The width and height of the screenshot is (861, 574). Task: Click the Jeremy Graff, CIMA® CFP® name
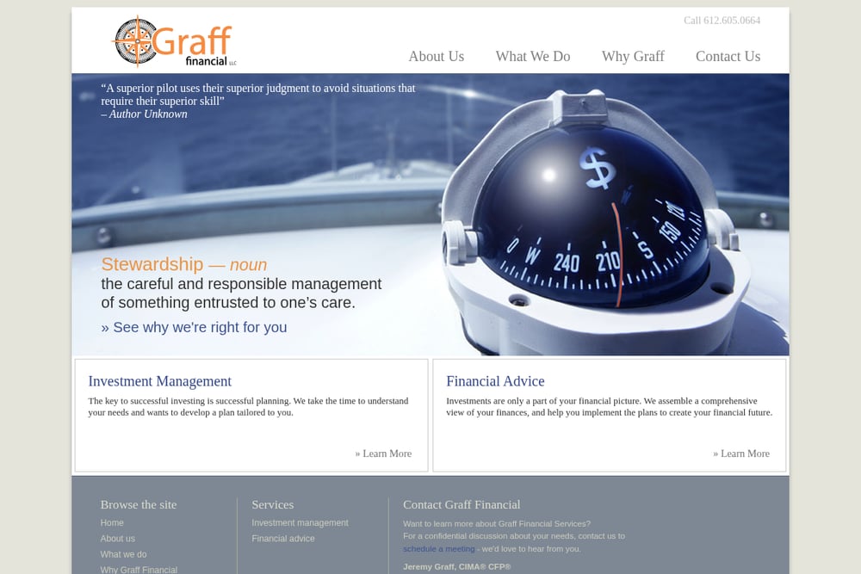(x=457, y=567)
